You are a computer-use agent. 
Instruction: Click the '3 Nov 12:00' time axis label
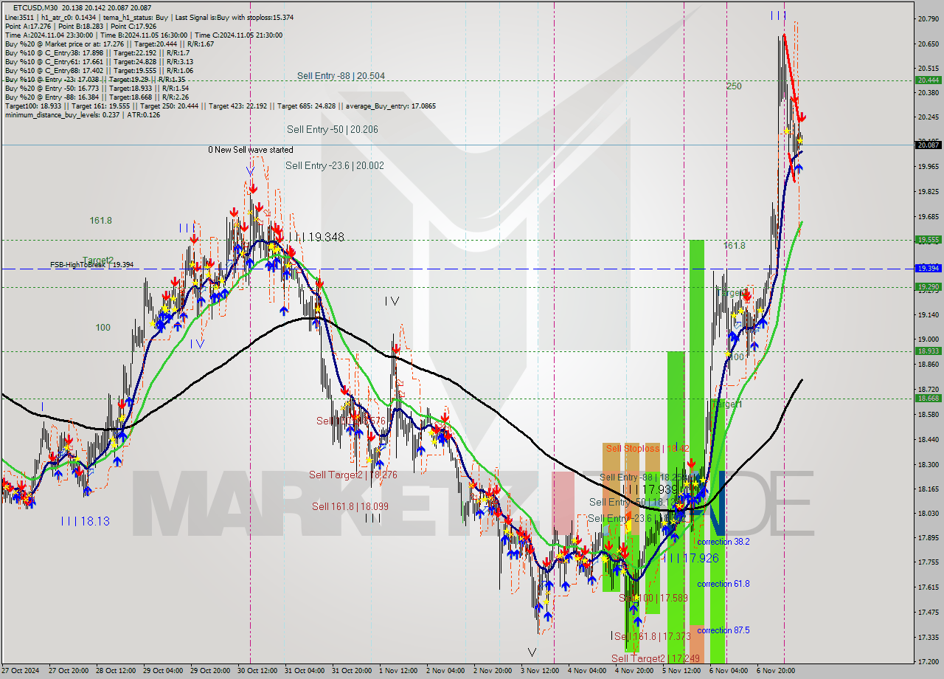(541, 671)
